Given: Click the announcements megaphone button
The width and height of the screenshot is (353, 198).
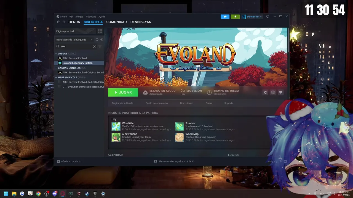Looking at the screenshot, I should pos(225,16).
